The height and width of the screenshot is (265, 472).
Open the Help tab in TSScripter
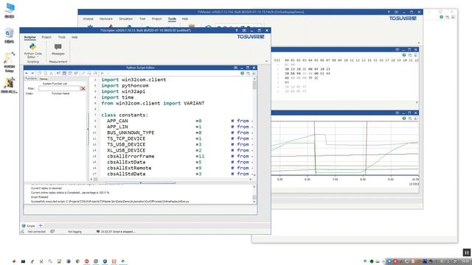[x=74, y=38]
